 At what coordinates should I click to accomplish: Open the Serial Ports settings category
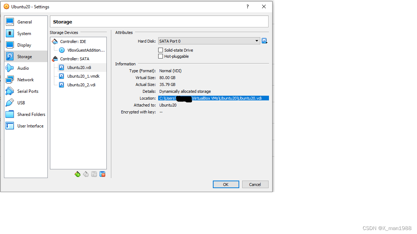tap(26, 91)
